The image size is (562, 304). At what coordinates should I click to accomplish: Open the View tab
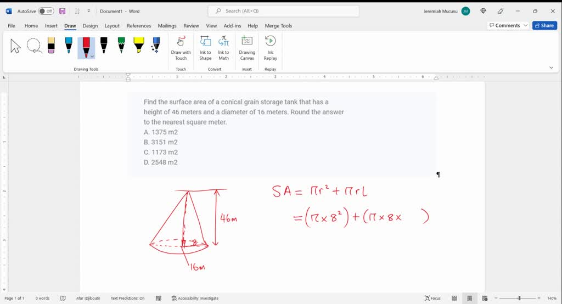(x=211, y=26)
